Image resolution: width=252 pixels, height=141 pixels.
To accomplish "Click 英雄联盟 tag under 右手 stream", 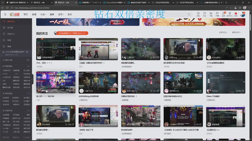I will pos(125,100).
